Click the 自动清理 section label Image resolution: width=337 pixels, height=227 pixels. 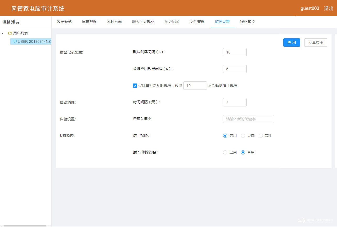pyautogui.click(x=68, y=102)
